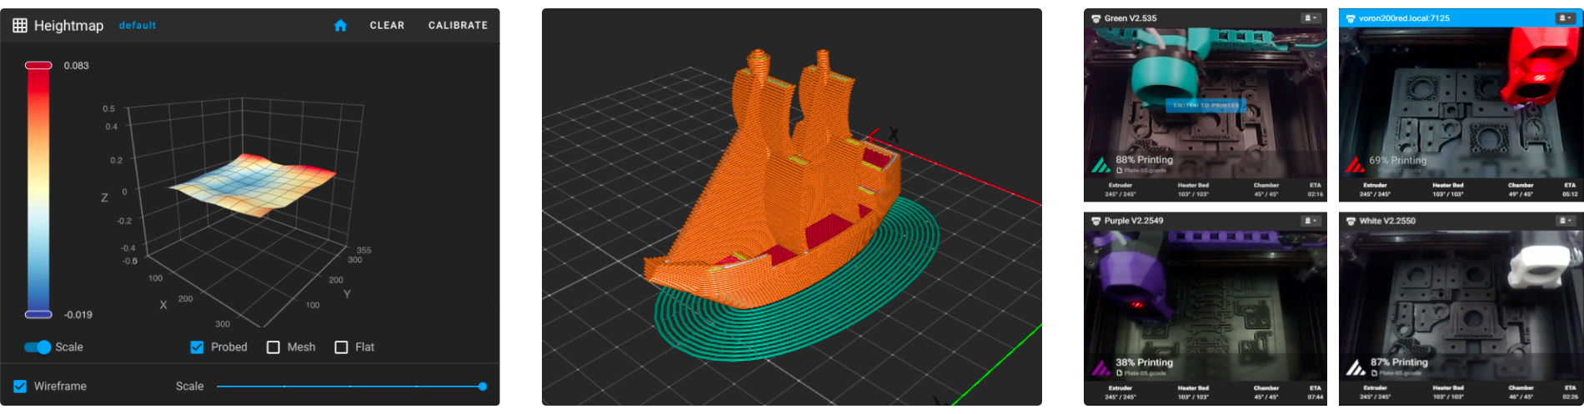The image size is (1584, 414).
Task: Click the ETA 02:16 value on Green printer
Action: pos(1316,194)
